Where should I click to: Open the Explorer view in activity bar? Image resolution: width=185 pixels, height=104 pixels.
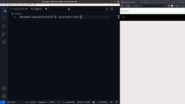click(4, 10)
